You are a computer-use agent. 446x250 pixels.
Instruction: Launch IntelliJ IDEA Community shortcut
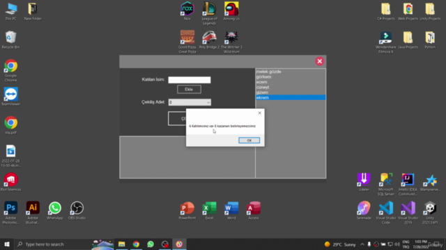408,184
